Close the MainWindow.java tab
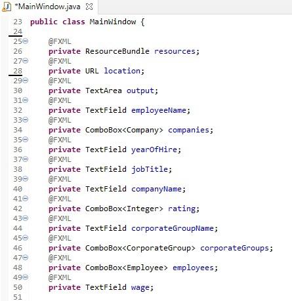Image resolution: width=292 pixels, height=301 pixels. click(89, 7)
